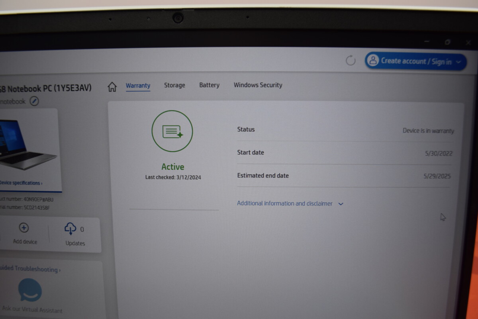Open the Windows Security tab
This screenshot has width=478, height=319.
pos(258,85)
